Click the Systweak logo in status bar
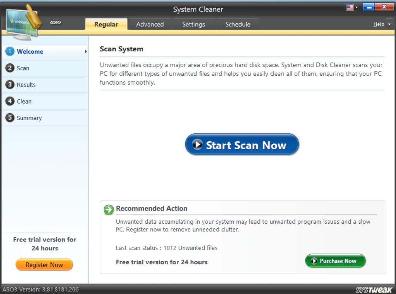Screen dimensions: 396x294 pyautogui.click(x=374, y=290)
